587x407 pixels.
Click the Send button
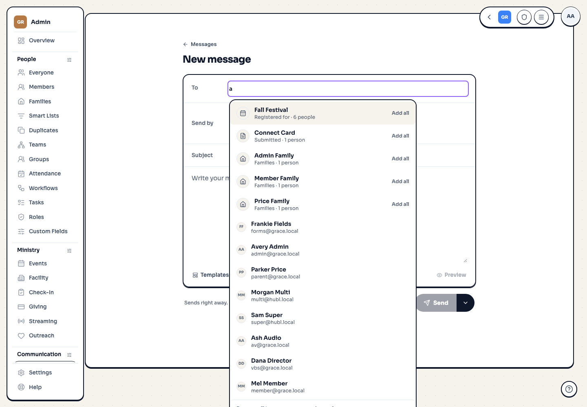click(436, 303)
